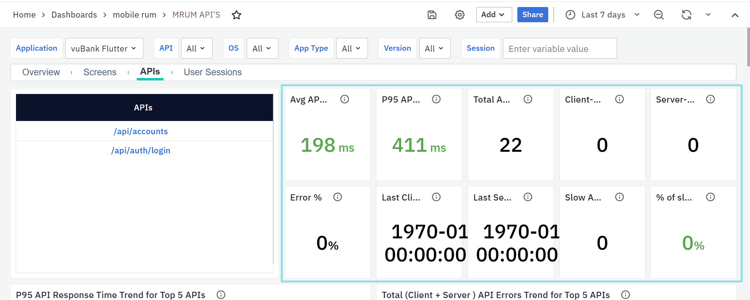The image size is (750, 300).
Task: Show info for Avg API panel
Action: point(344,99)
